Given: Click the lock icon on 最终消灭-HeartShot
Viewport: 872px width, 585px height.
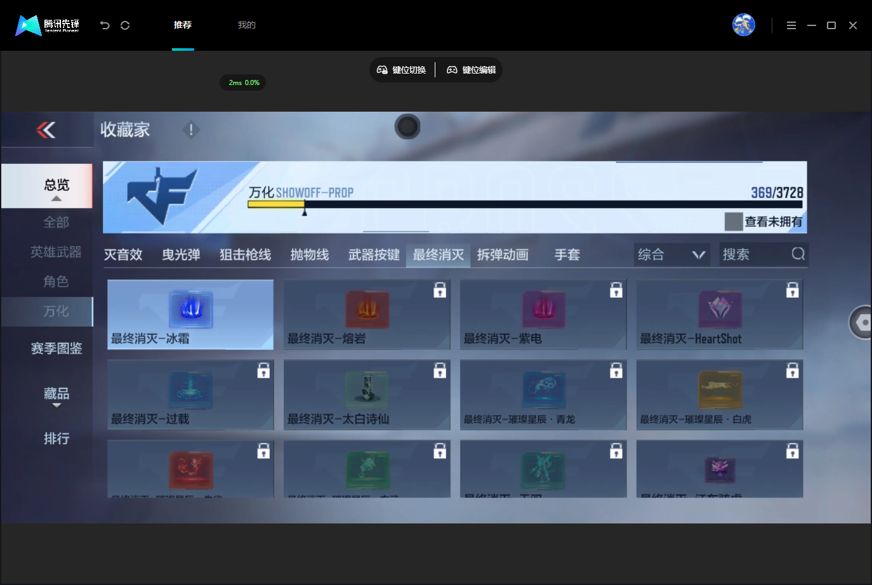Looking at the screenshot, I should (793, 290).
